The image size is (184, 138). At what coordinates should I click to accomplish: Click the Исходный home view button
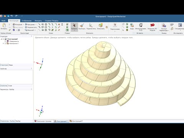[x=17, y=25]
